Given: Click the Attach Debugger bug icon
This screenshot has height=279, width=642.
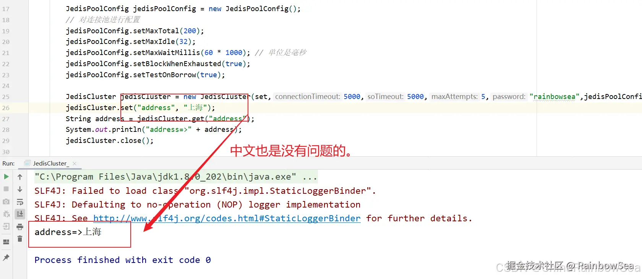Looking at the screenshot, I should point(6,214).
